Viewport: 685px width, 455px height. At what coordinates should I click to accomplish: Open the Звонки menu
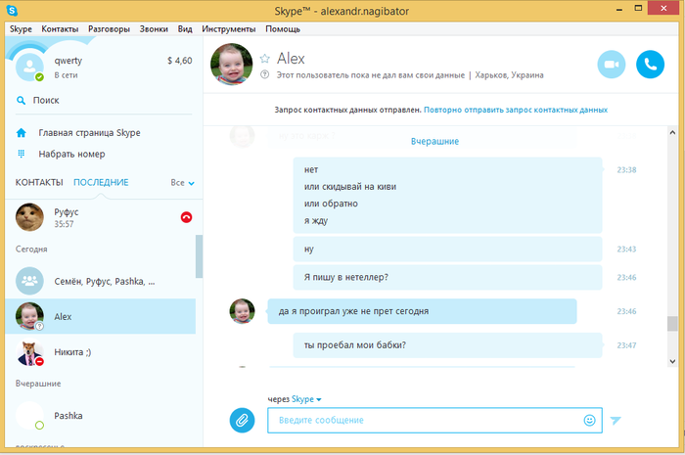[x=154, y=28]
